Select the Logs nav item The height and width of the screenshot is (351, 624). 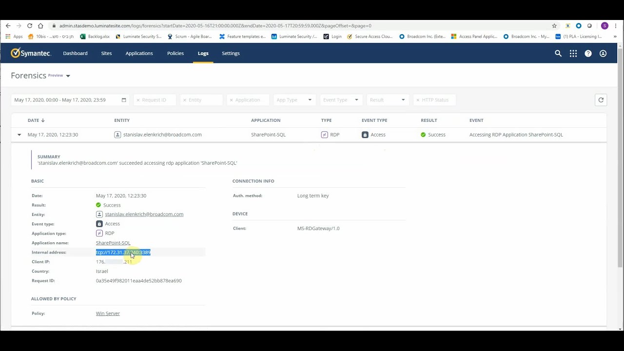(203, 53)
